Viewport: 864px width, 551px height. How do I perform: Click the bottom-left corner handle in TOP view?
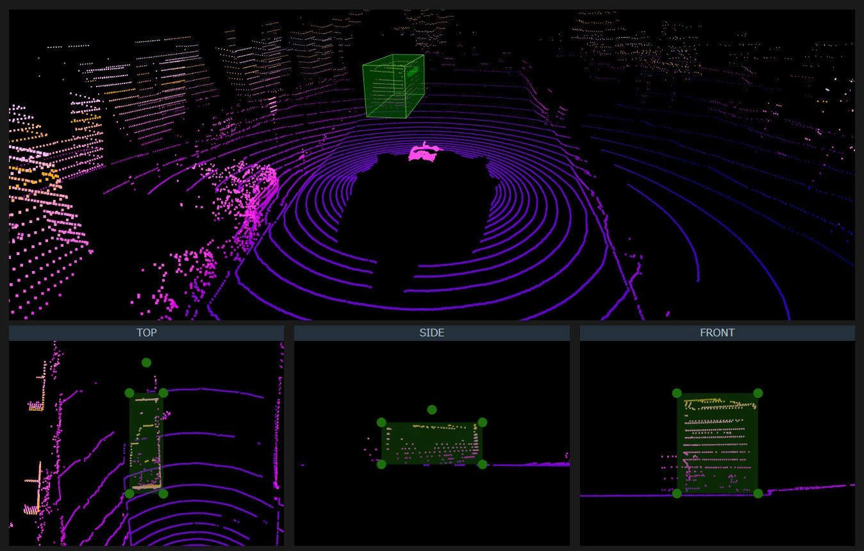click(x=129, y=493)
